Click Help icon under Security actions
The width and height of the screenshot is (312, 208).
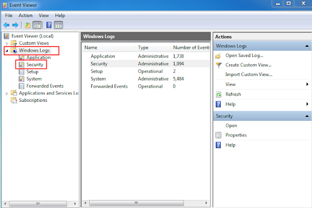(218, 145)
